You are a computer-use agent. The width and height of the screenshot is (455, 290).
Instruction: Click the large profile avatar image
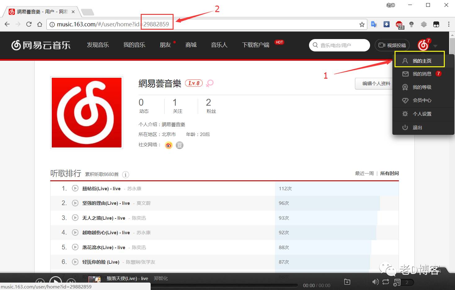tap(86, 112)
